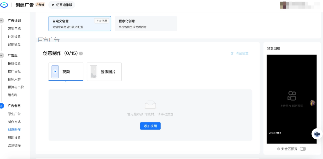Click the Kwai camera icon in the preview
The image size is (323, 159).
coord(291,96)
